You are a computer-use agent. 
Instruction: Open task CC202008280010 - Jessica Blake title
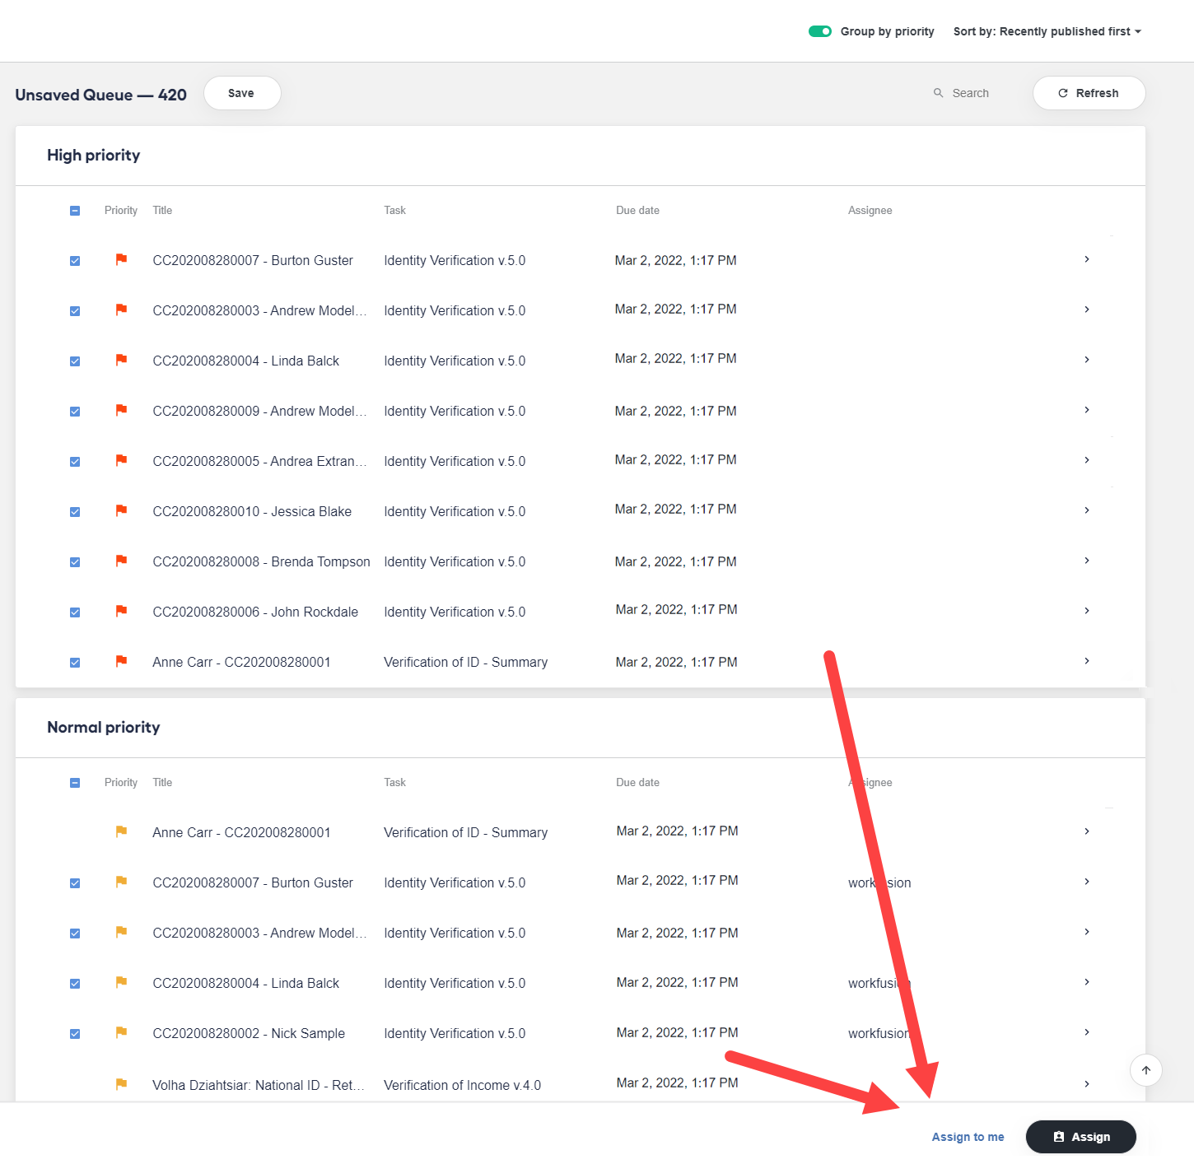point(252,511)
